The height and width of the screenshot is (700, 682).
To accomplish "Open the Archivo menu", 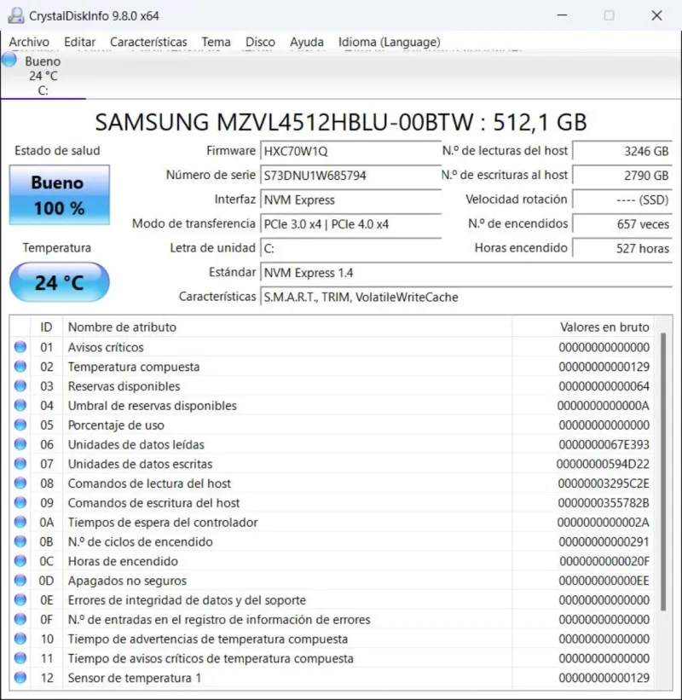I will (29, 42).
